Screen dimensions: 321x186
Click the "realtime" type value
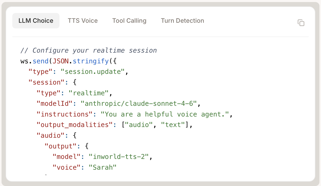[x=88, y=93]
